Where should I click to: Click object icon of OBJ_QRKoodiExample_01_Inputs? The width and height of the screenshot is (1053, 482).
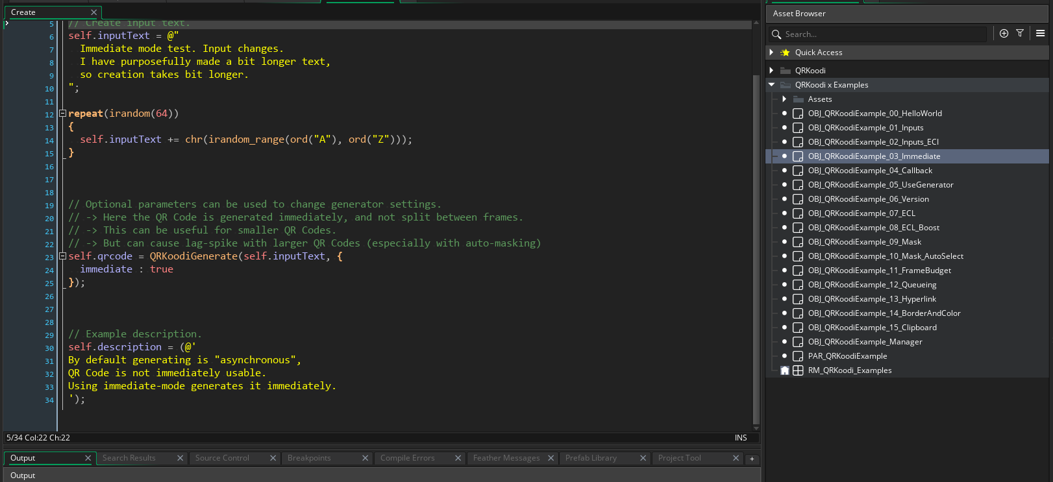click(798, 128)
